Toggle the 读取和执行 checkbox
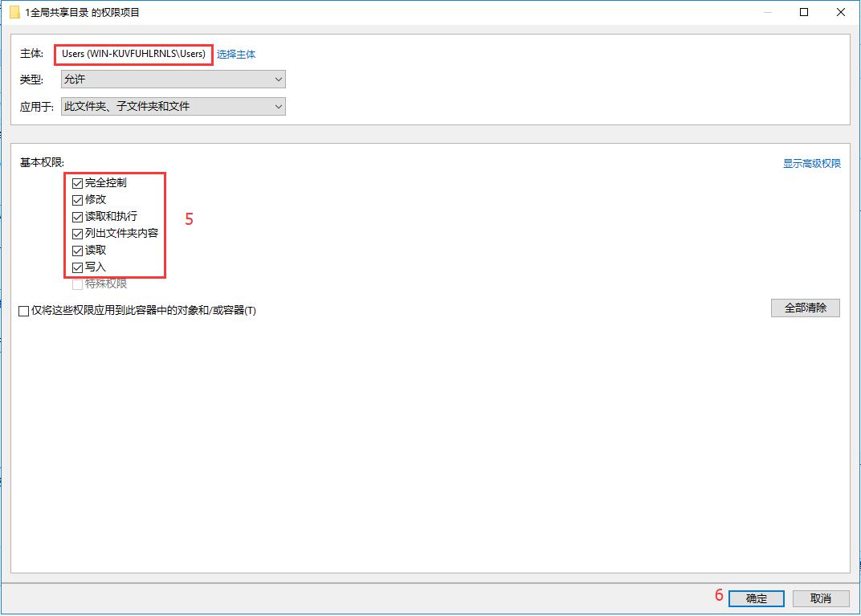 [x=76, y=216]
